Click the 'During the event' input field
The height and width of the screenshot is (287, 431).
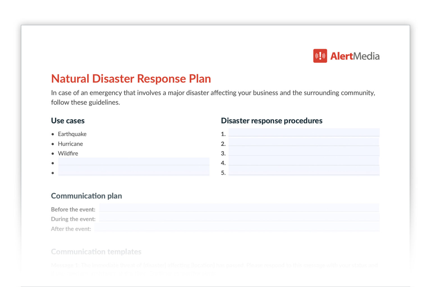pyautogui.click(x=239, y=217)
